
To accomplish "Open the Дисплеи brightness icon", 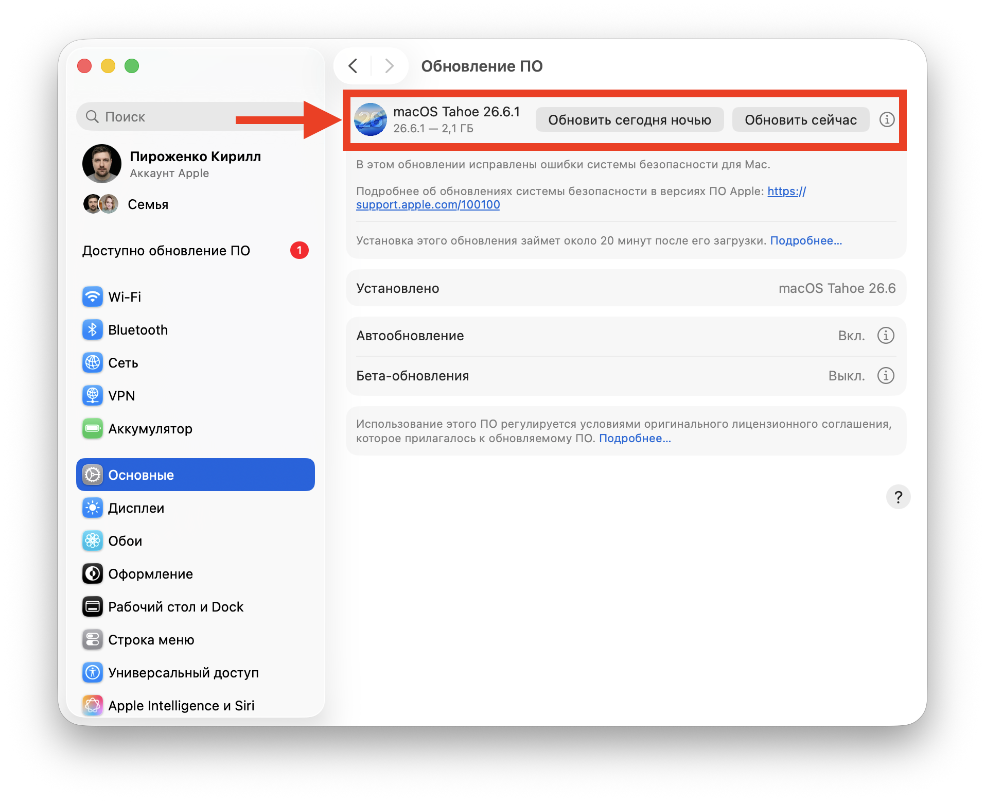I will [x=93, y=508].
